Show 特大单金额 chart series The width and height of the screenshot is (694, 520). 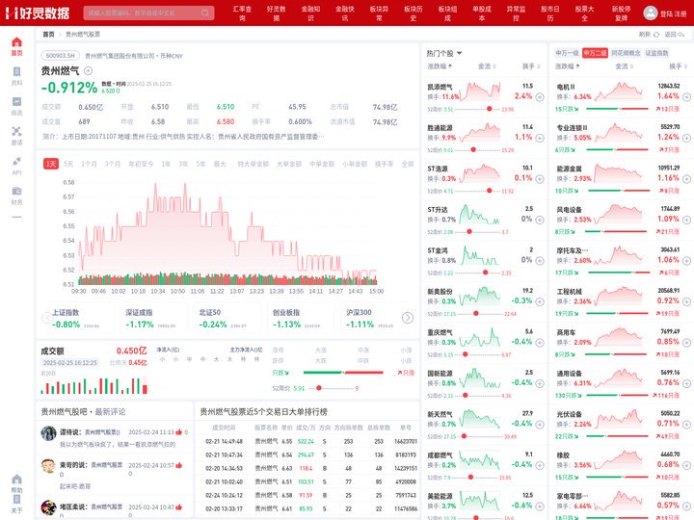click(254, 164)
